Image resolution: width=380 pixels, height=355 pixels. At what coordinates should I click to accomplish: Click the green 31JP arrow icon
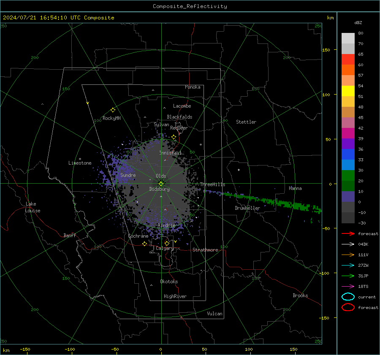tap(348, 276)
